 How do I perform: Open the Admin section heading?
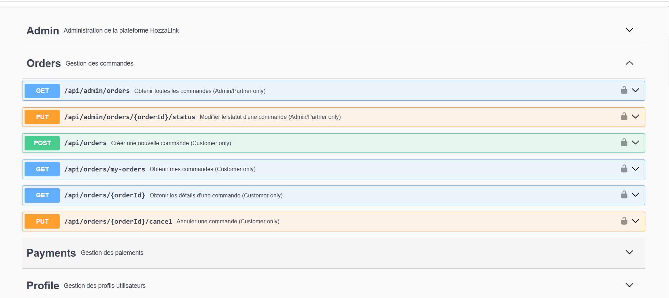pyautogui.click(x=43, y=31)
